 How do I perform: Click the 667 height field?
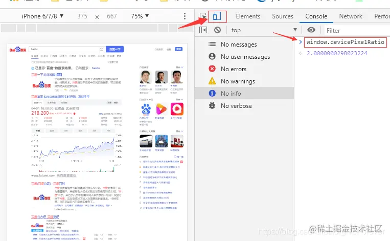111,16
